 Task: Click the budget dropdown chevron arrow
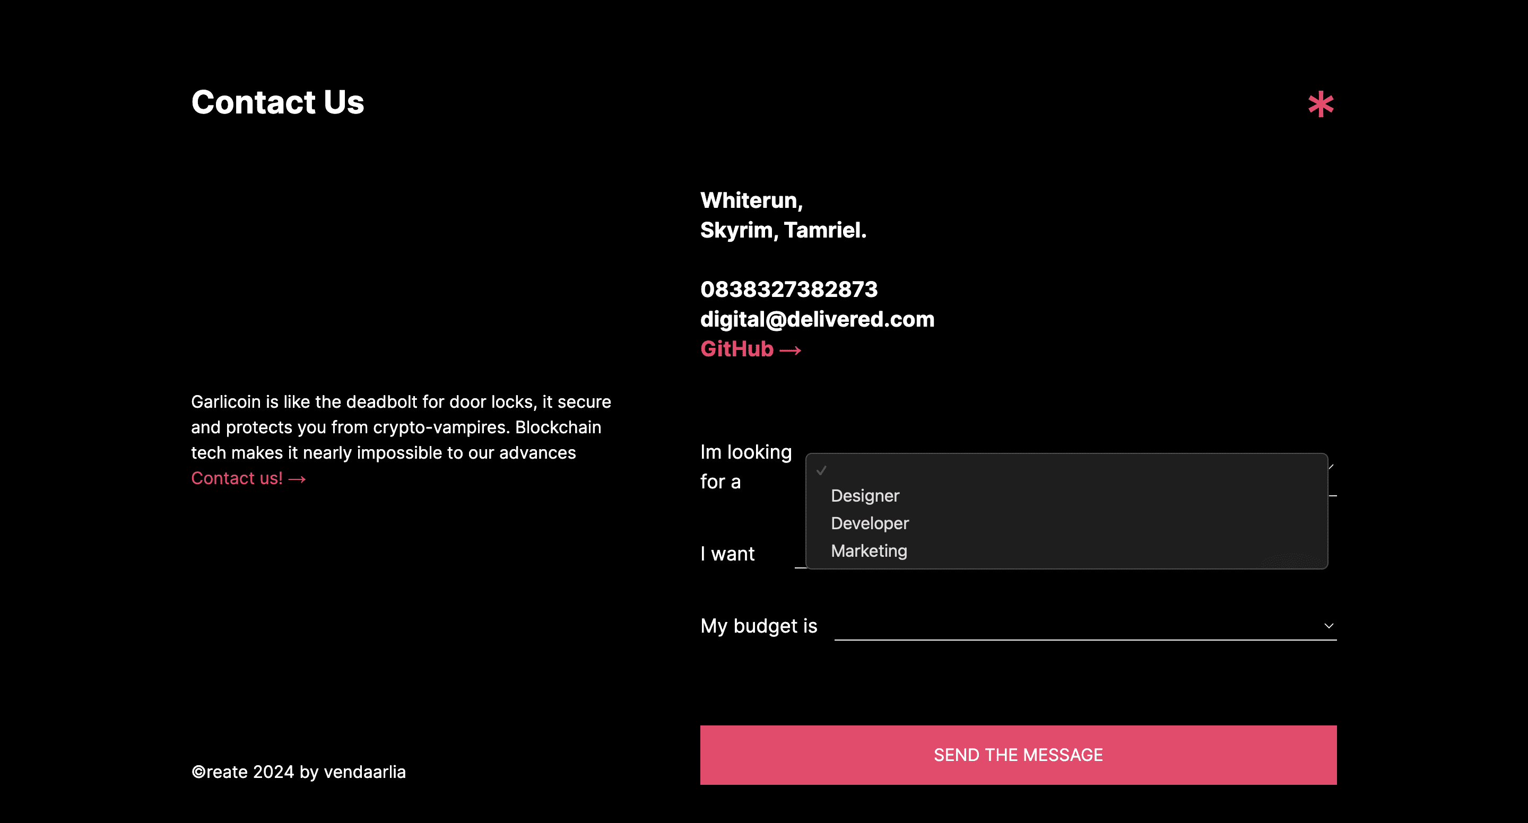point(1329,626)
